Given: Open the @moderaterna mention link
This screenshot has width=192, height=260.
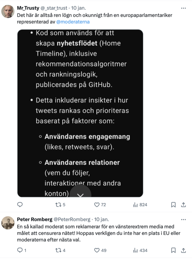Looking at the screenshot, I should click(x=73, y=22).
